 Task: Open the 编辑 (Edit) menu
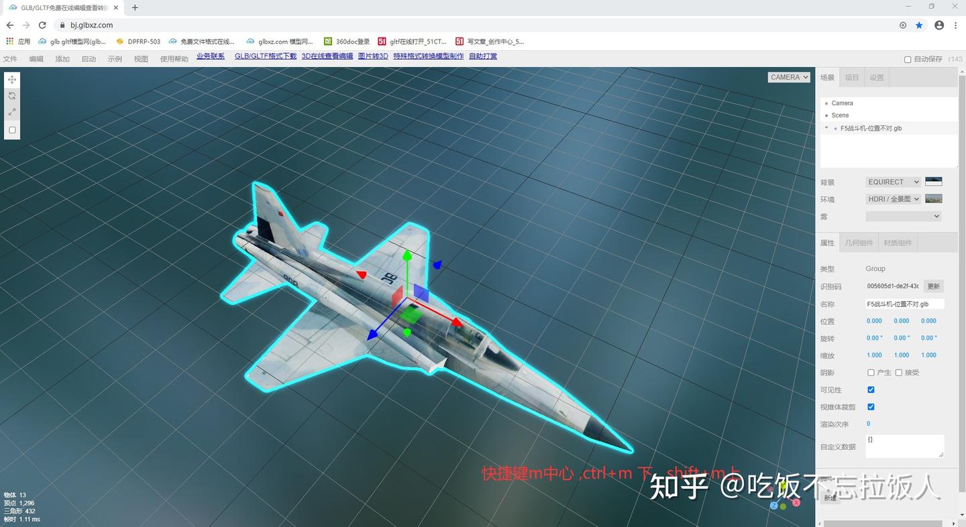coord(36,59)
